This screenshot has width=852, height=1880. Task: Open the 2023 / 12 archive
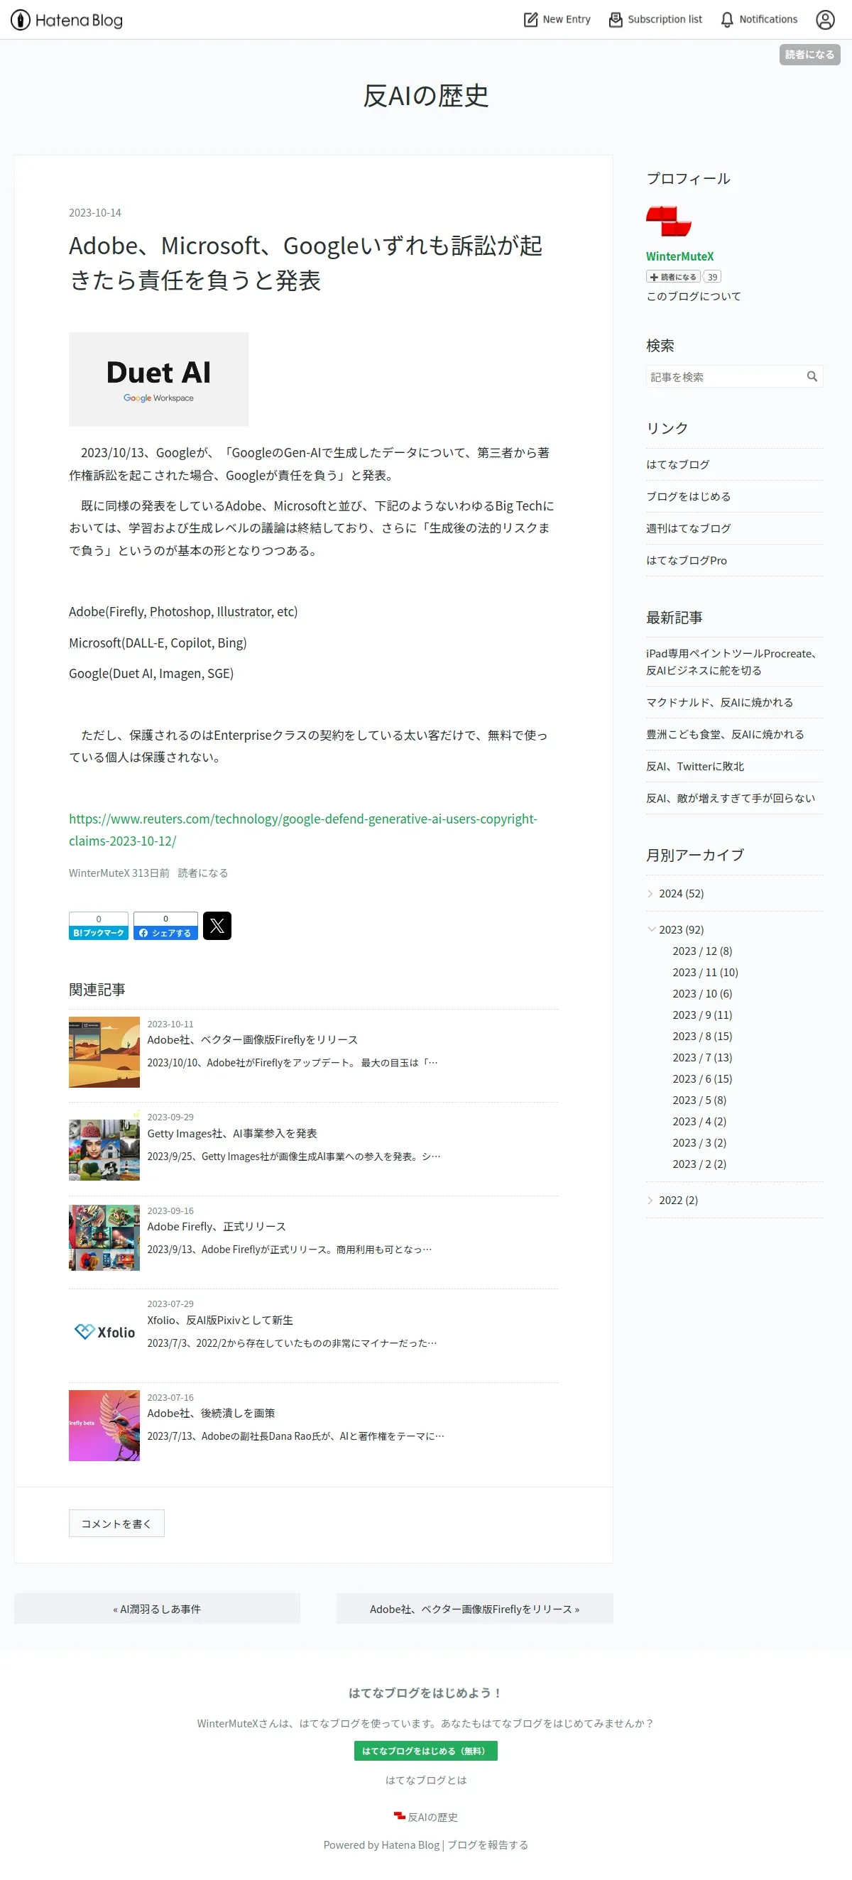[x=701, y=951]
